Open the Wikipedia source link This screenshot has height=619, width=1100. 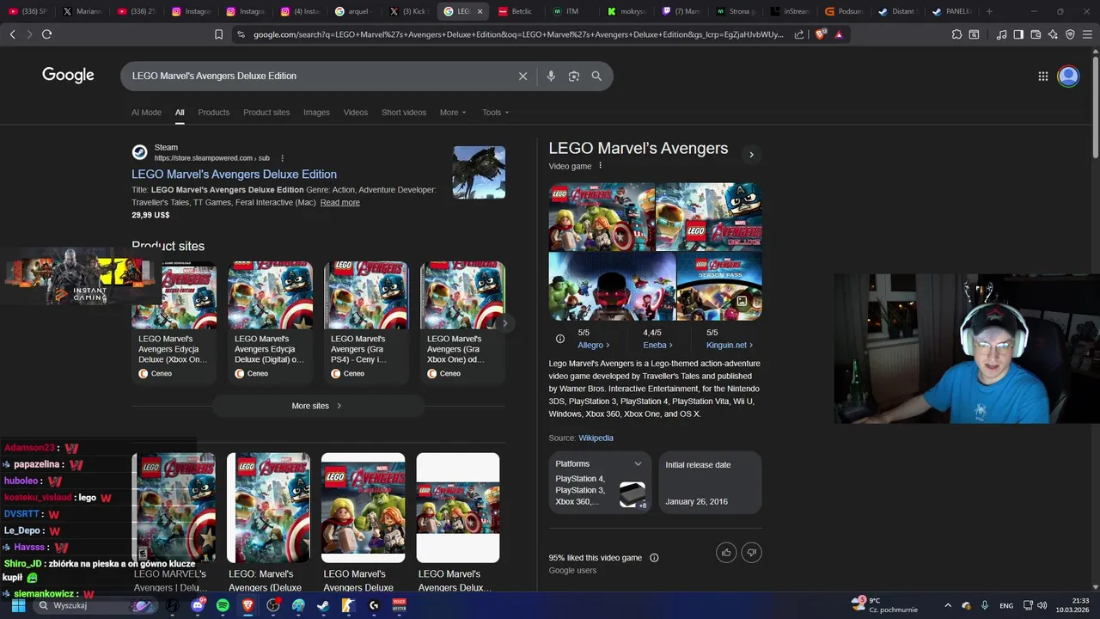(x=596, y=438)
